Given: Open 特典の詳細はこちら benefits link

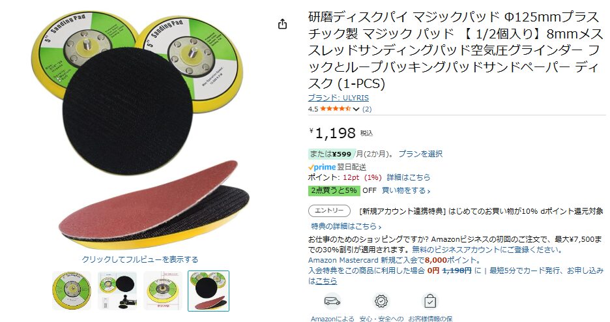Looking at the screenshot, I should pos(346,226).
